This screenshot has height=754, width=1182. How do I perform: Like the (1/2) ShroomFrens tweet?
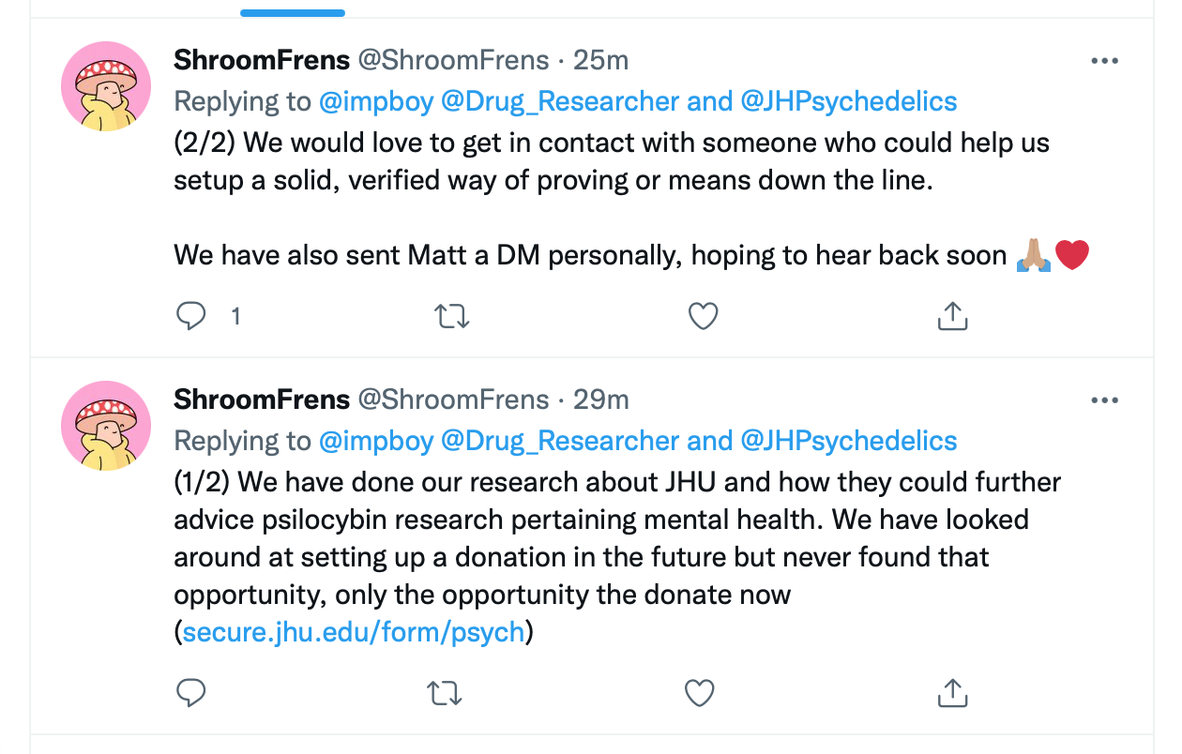click(x=700, y=693)
